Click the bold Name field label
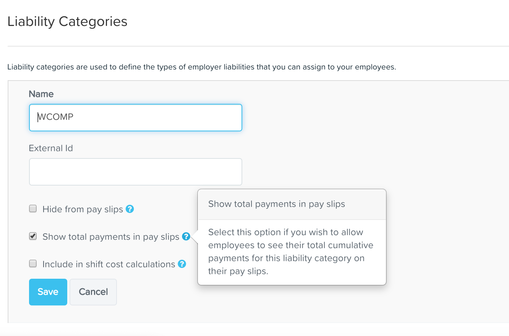The width and height of the screenshot is (509, 336). click(41, 94)
